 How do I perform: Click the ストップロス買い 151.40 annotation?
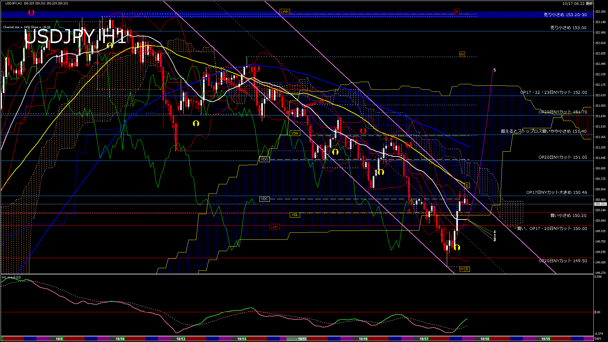pos(543,131)
